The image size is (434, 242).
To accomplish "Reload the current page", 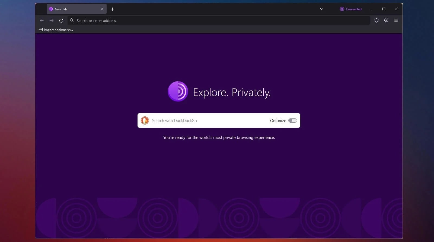I will [x=61, y=21].
